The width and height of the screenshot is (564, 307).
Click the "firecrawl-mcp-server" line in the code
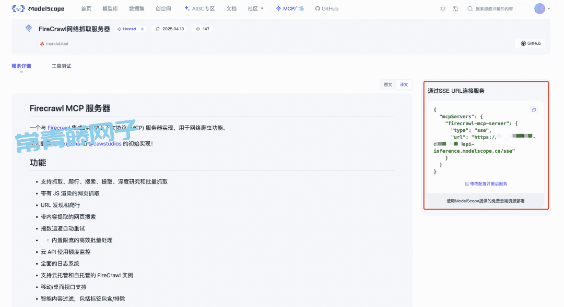(x=481, y=124)
